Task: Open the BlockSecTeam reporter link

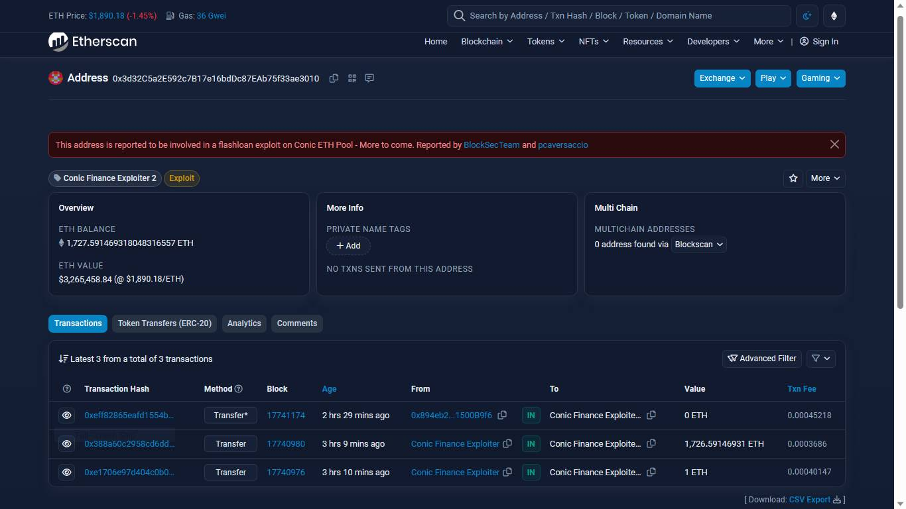Action: click(x=491, y=144)
